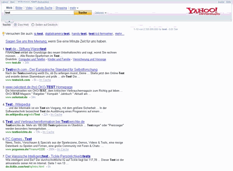This screenshot has height=171, width=233.
Task: Click the green URL 'de.tickle.com/test/iq/intro.html'
Action: [25, 167]
